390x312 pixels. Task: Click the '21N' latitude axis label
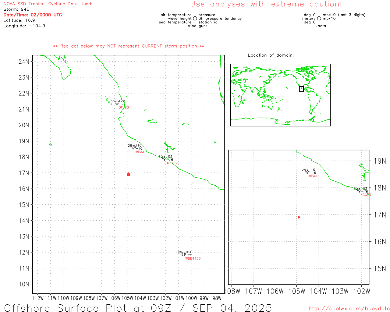[24, 109]
